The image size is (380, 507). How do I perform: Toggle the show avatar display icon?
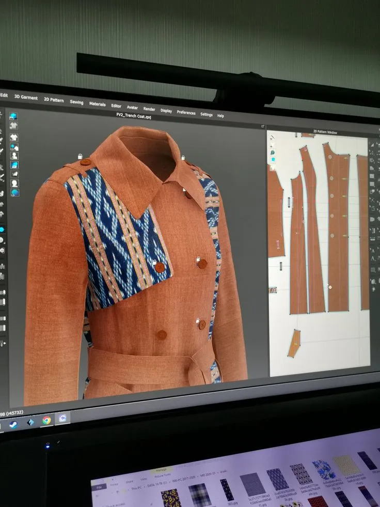click(x=14, y=156)
